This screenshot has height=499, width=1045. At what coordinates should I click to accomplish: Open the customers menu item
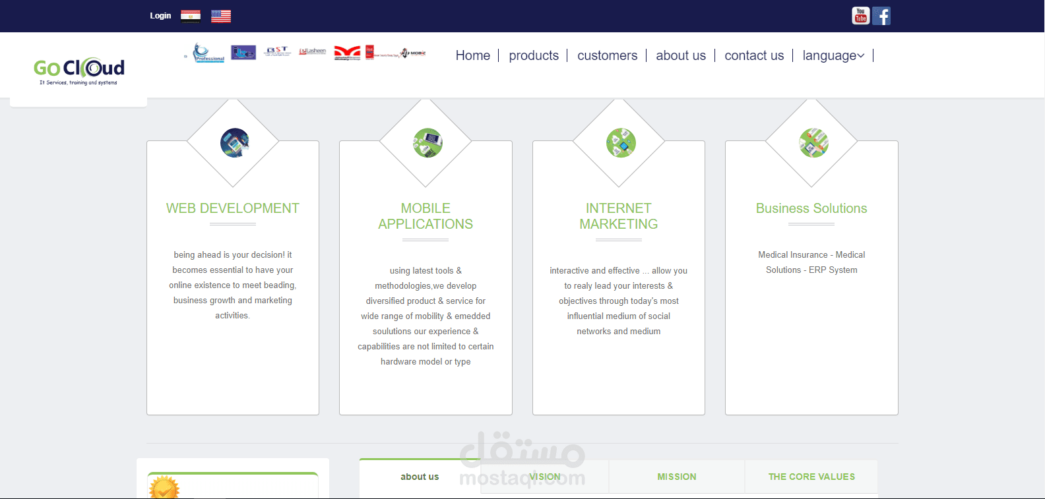coord(608,55)
